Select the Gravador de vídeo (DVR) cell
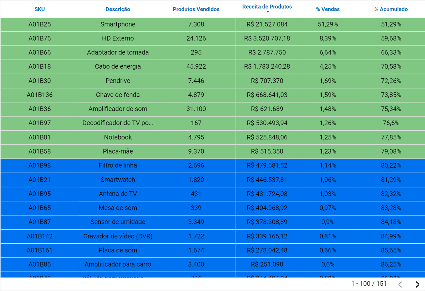The height and width of the screenshot is (291, 425). coord(118,236)
